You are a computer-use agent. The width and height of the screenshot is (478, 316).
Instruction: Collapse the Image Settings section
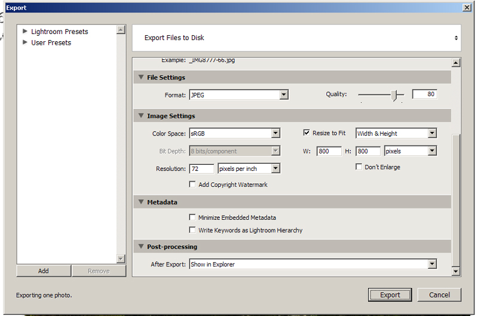coord(141,115)
